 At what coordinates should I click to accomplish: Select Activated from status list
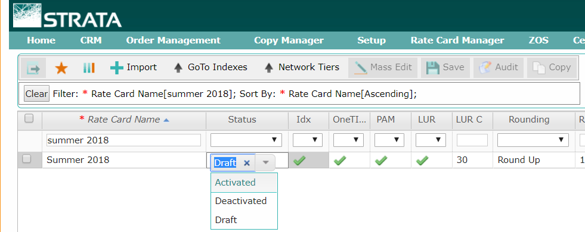[x=244, y=183]
